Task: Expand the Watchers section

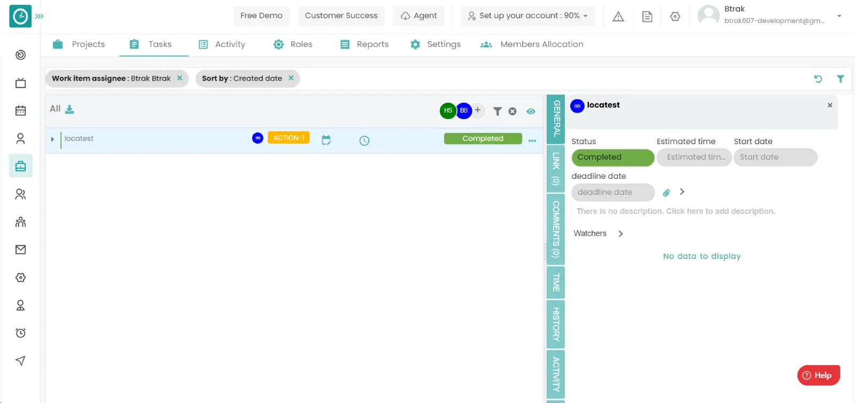Action: 620,234
